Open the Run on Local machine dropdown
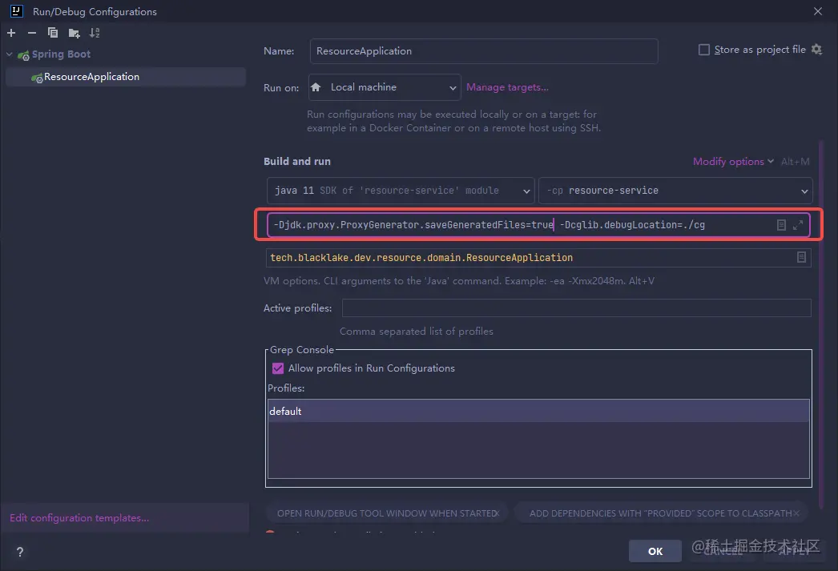 pos(384,87)
